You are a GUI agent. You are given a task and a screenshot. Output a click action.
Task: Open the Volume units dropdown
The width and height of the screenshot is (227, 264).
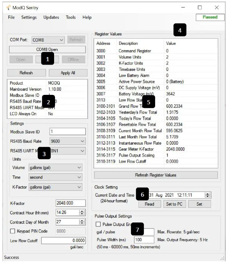point(55,168)
